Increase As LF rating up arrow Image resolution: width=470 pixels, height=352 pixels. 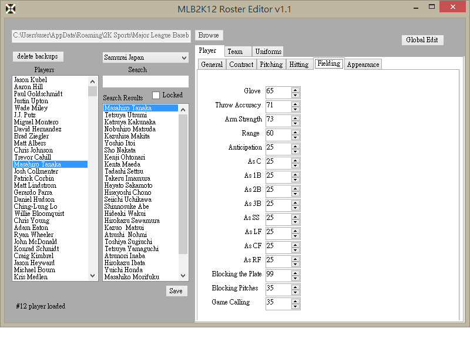296,231
